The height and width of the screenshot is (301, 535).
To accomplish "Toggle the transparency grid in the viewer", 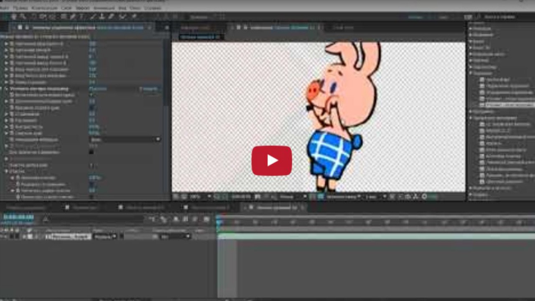I will (321, 196).
